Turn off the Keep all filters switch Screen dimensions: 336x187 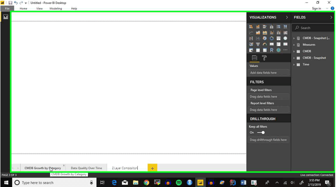261,132
